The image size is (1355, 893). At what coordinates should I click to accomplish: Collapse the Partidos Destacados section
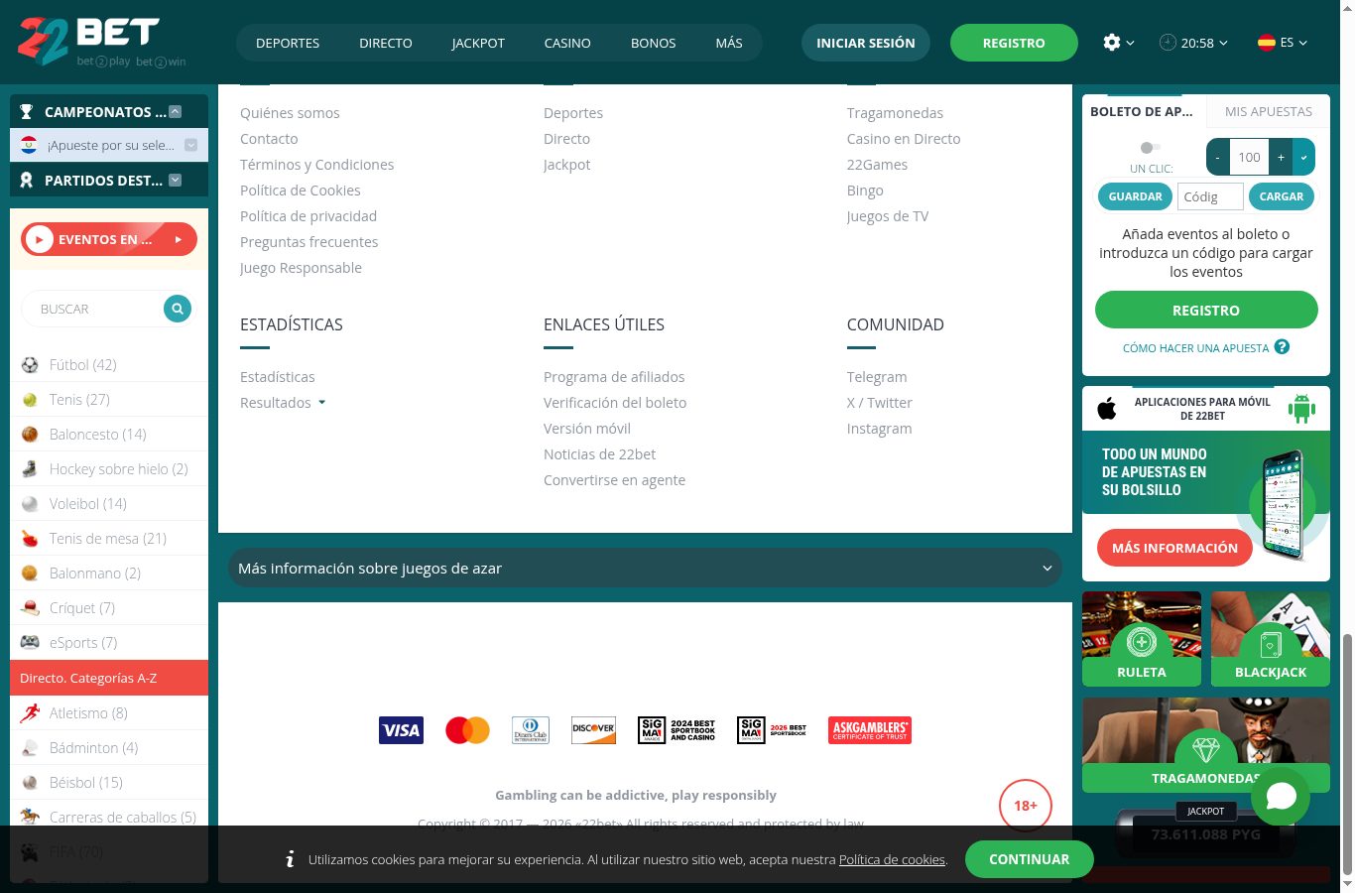click(176, 181)
